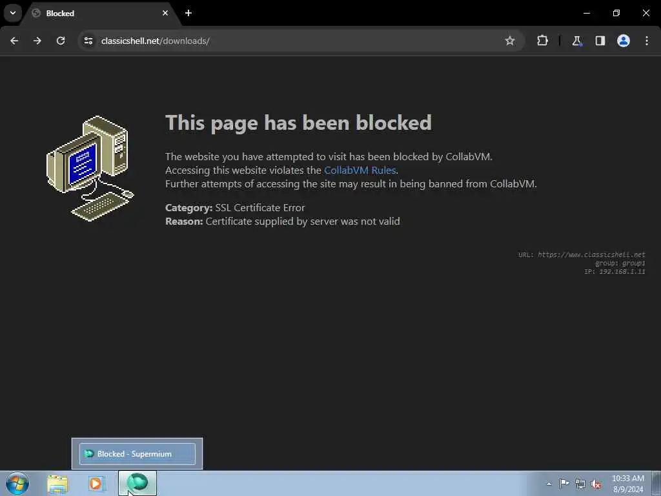The image size is (661, 496).
Task: Launch Windows Media Player from the taskbar
Action: [x=96, y=484]
